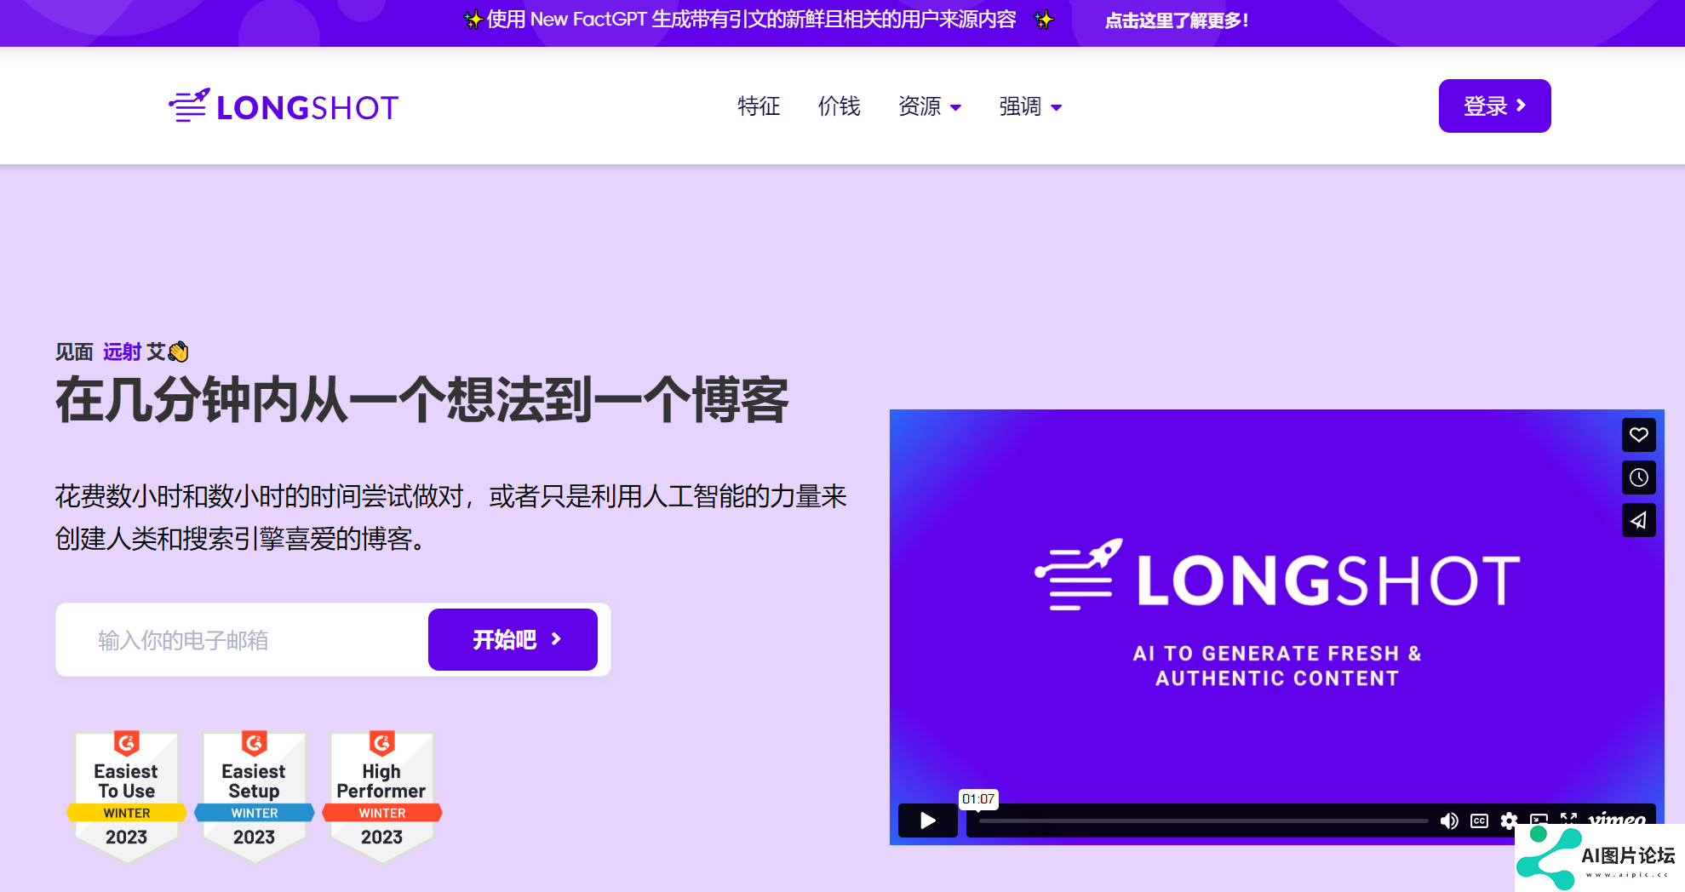This screenshot has width=1685, height=892.
Task: Toggle closed captions CC button
Action: point(1479,821)
